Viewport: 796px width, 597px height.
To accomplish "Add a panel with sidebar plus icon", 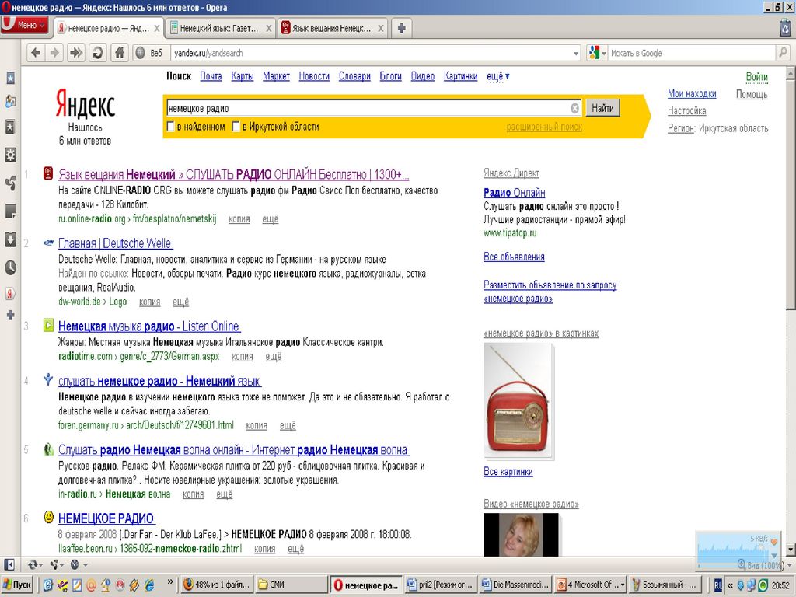I will tap(10, 316).
